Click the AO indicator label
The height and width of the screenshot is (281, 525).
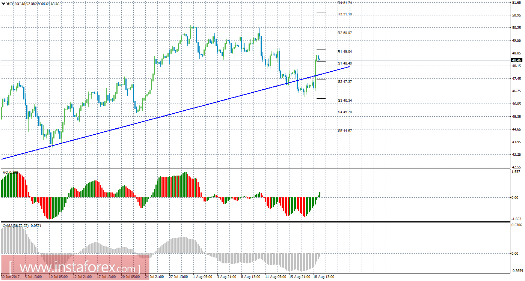point(10,172)
